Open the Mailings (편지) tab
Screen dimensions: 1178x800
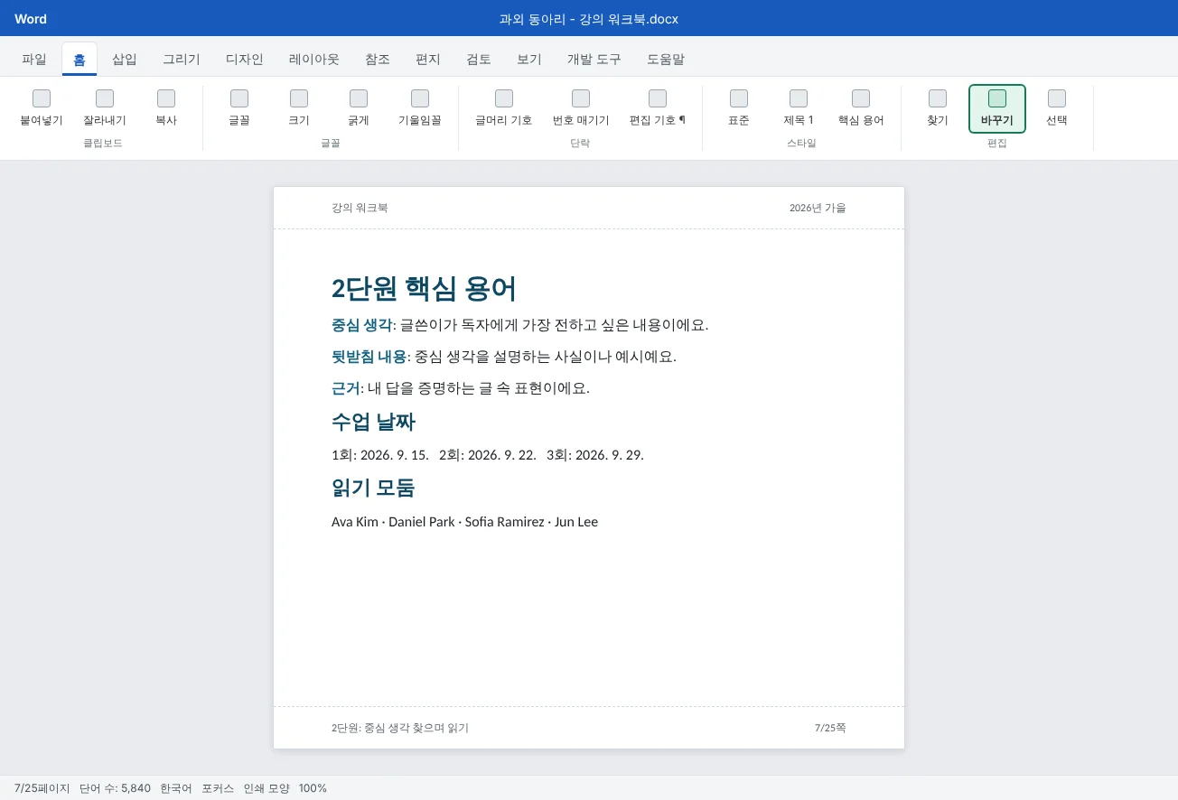[428, 60]
